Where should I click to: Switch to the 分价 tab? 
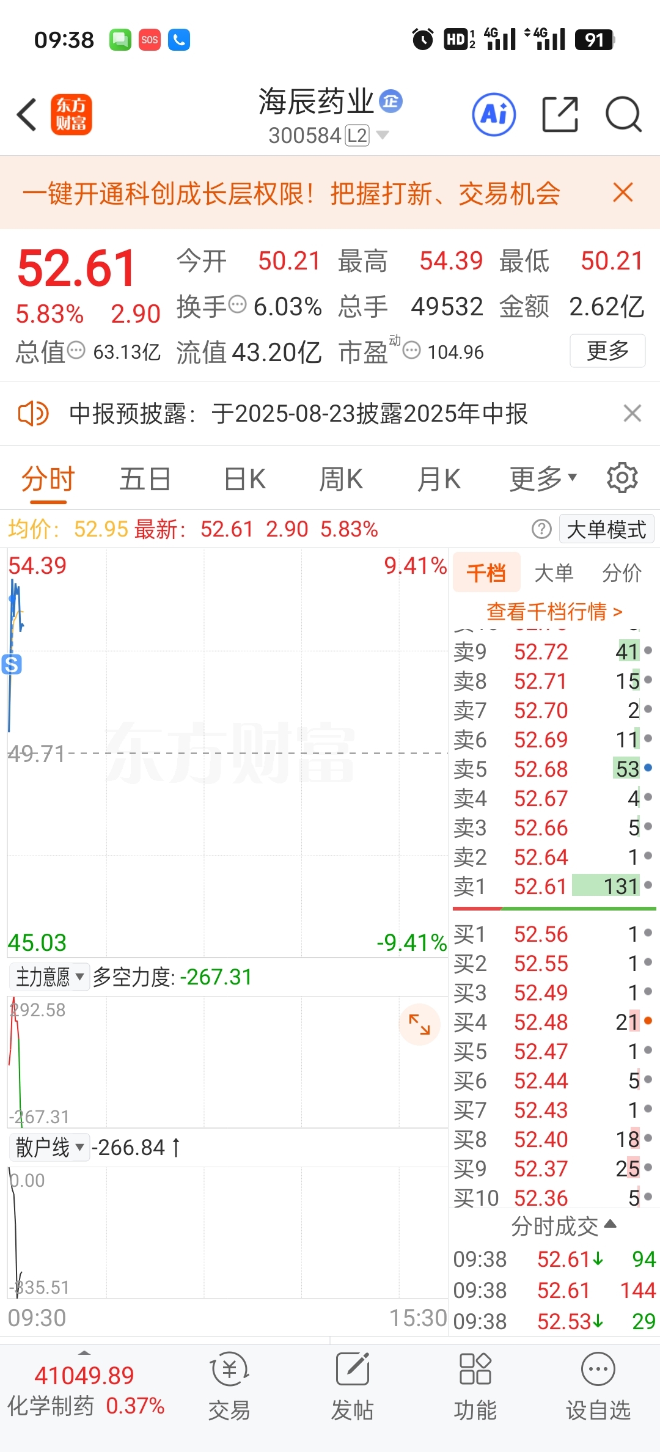pyautogui.click(x=621, y=573)
